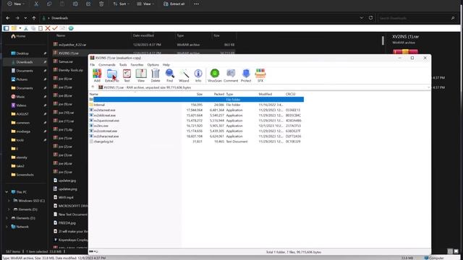Open recent locations dropdown arrow in Explorer
Viewport: 463px width, 260px height.
(x=25, y=18)
